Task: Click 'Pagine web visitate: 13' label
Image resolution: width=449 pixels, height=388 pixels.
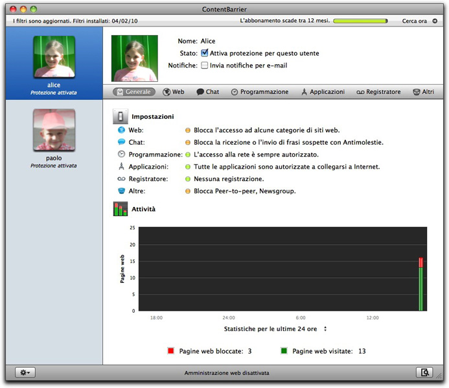Action: [x=328, y=351]
